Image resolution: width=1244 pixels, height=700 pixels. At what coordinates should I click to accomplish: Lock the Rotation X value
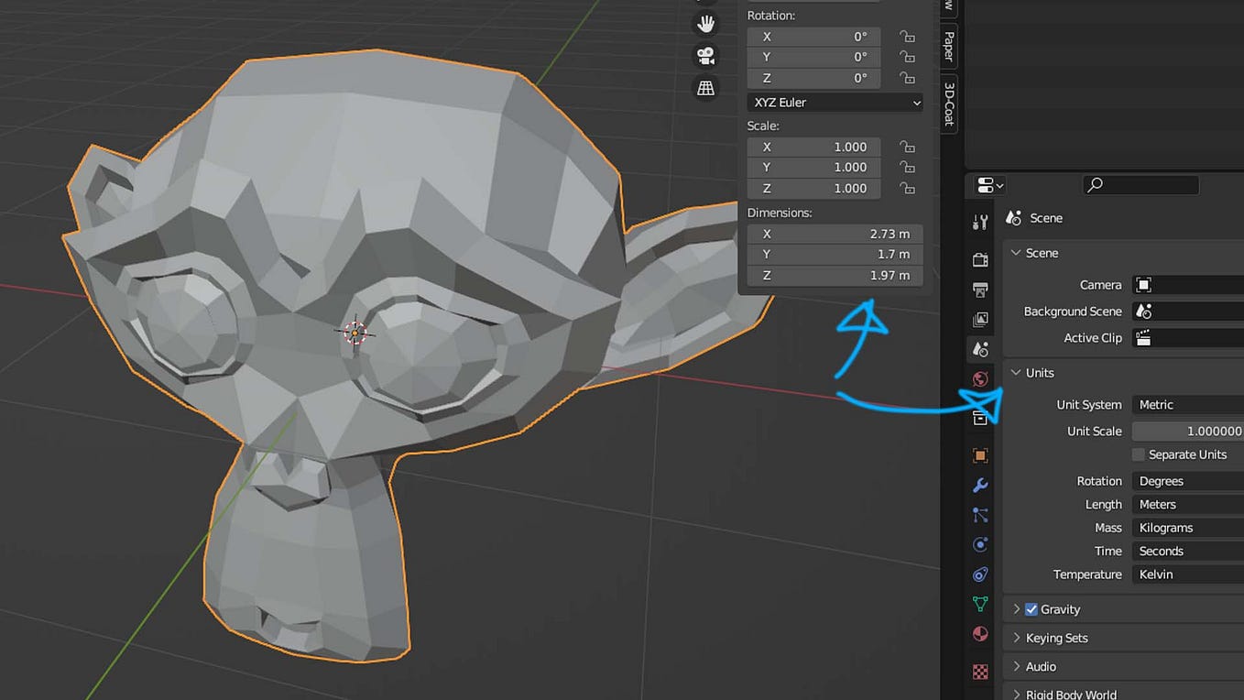pos(906,36)
